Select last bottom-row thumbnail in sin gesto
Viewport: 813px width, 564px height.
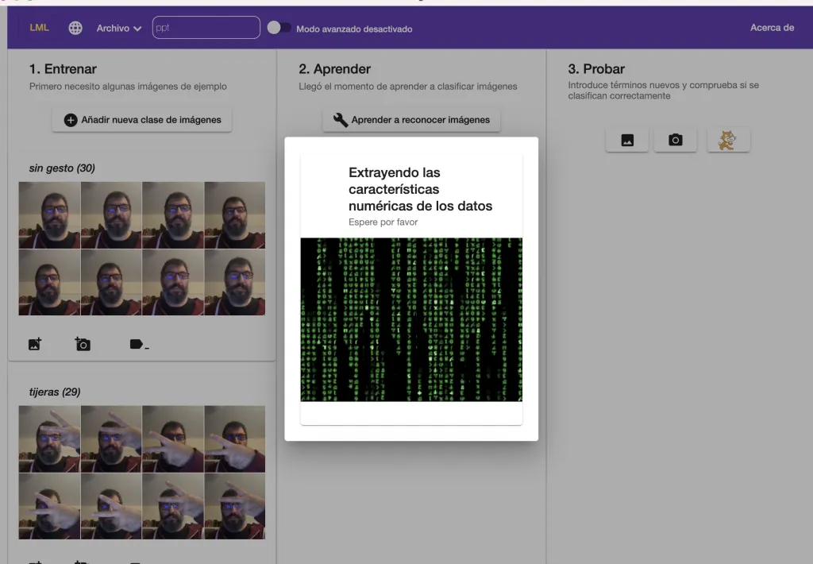(x=234, y=282)
